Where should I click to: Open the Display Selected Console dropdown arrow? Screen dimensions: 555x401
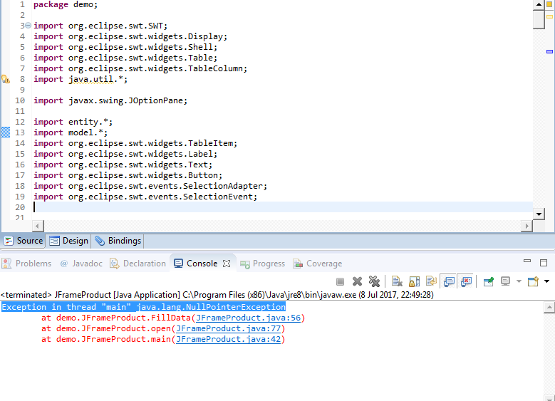(519, 282)
